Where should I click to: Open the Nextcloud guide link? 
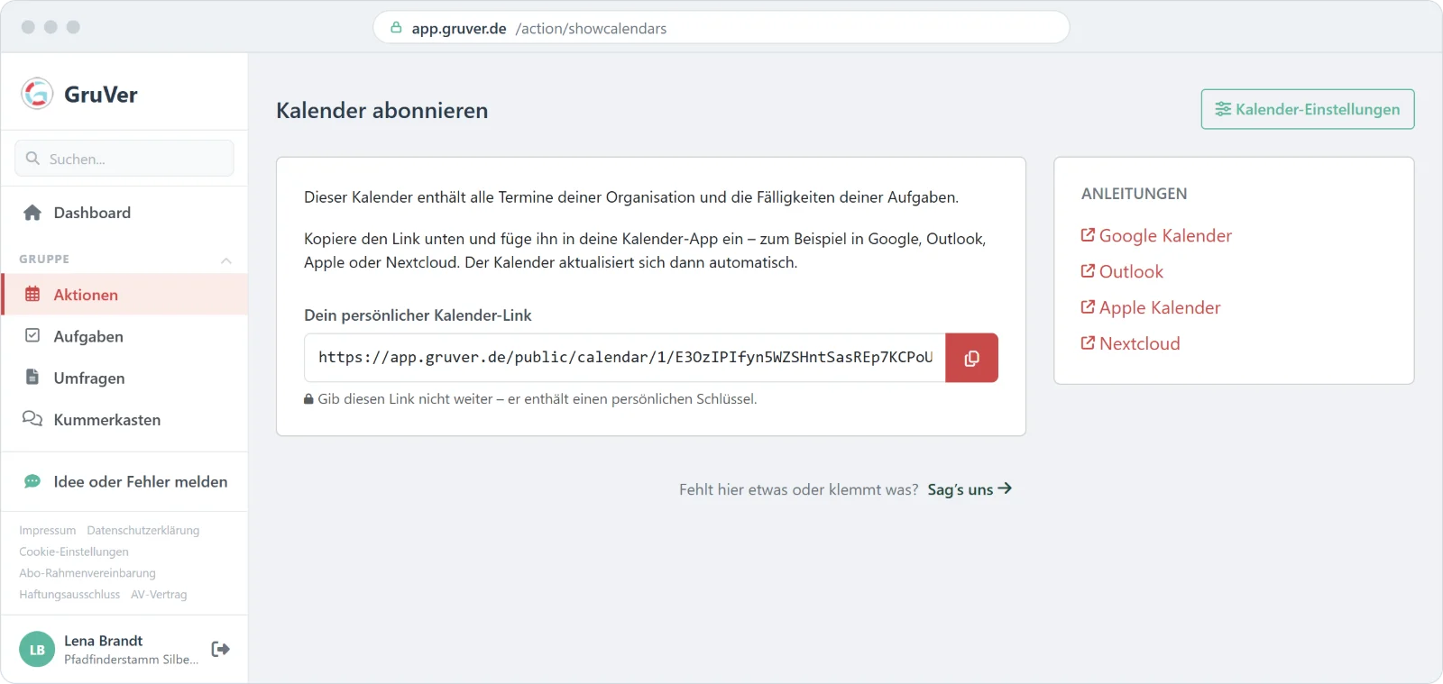(1131, 343)
